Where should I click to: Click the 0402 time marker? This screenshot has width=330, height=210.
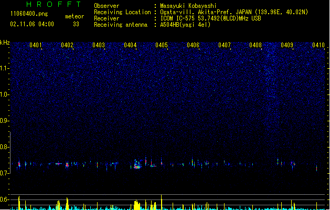point(67,45)
